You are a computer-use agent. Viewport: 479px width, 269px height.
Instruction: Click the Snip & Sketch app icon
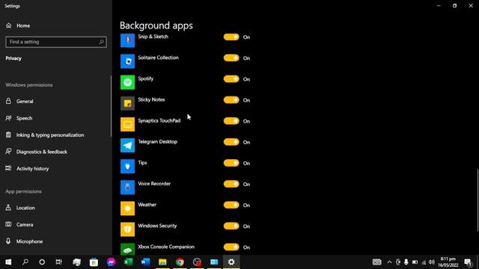click(x=127, y=40)
